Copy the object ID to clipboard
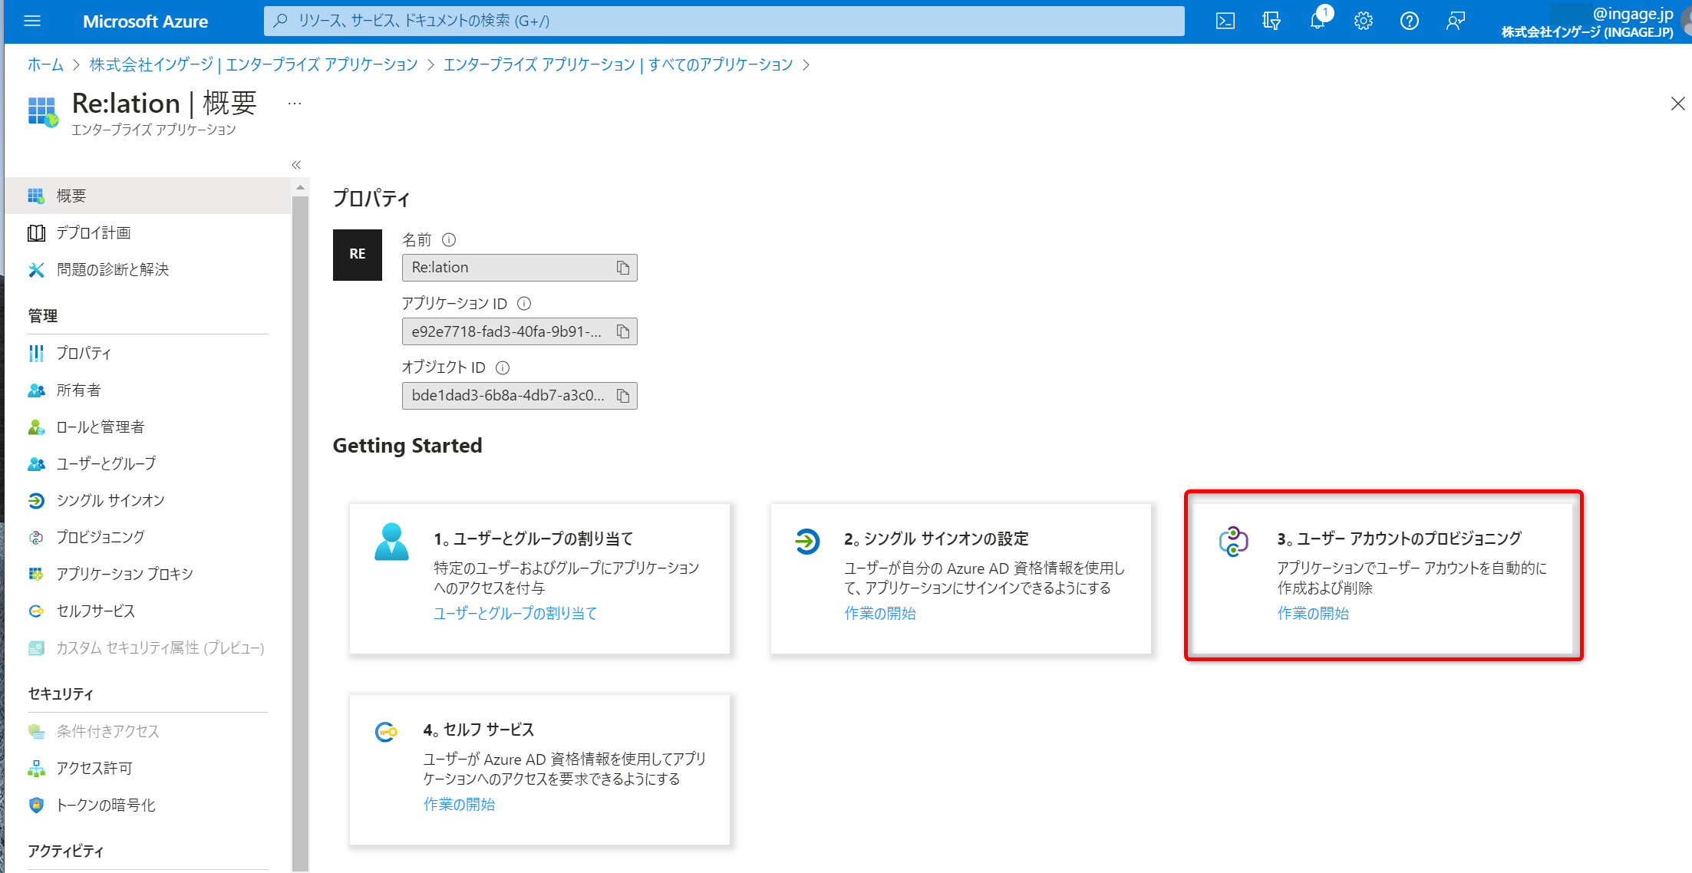The image size is (1692, 873). coord(623,396)
